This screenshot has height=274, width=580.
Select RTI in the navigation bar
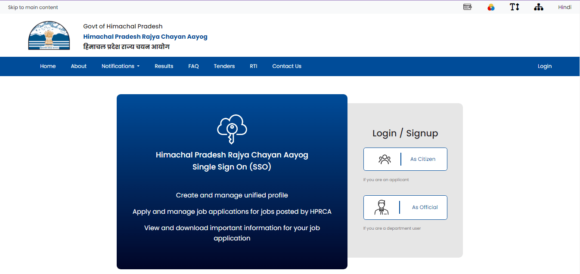pos(253,66)
